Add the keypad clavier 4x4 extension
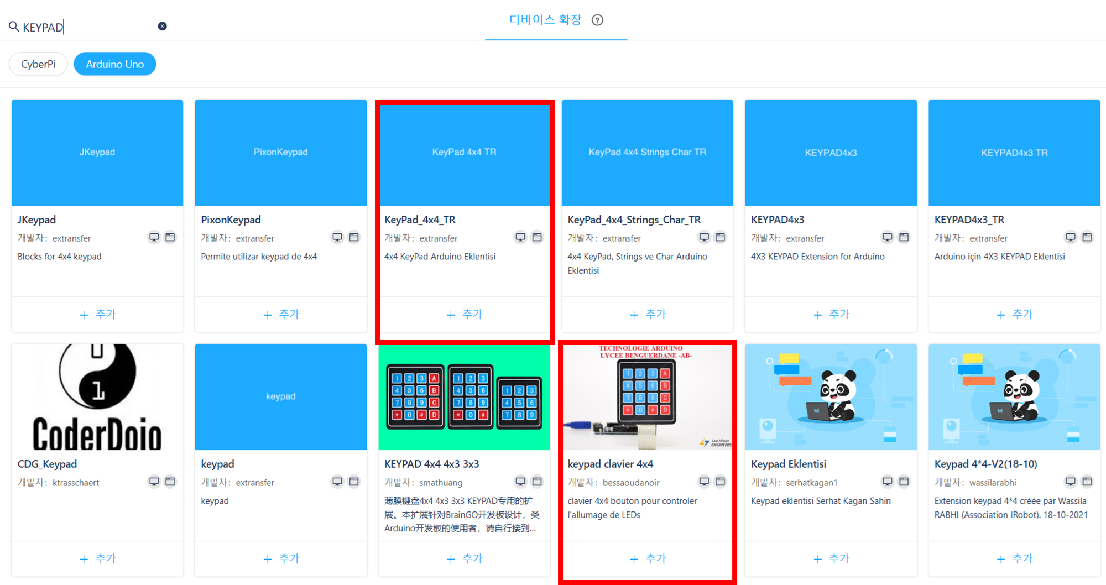The image size is (1106, 585). (648, 559)
